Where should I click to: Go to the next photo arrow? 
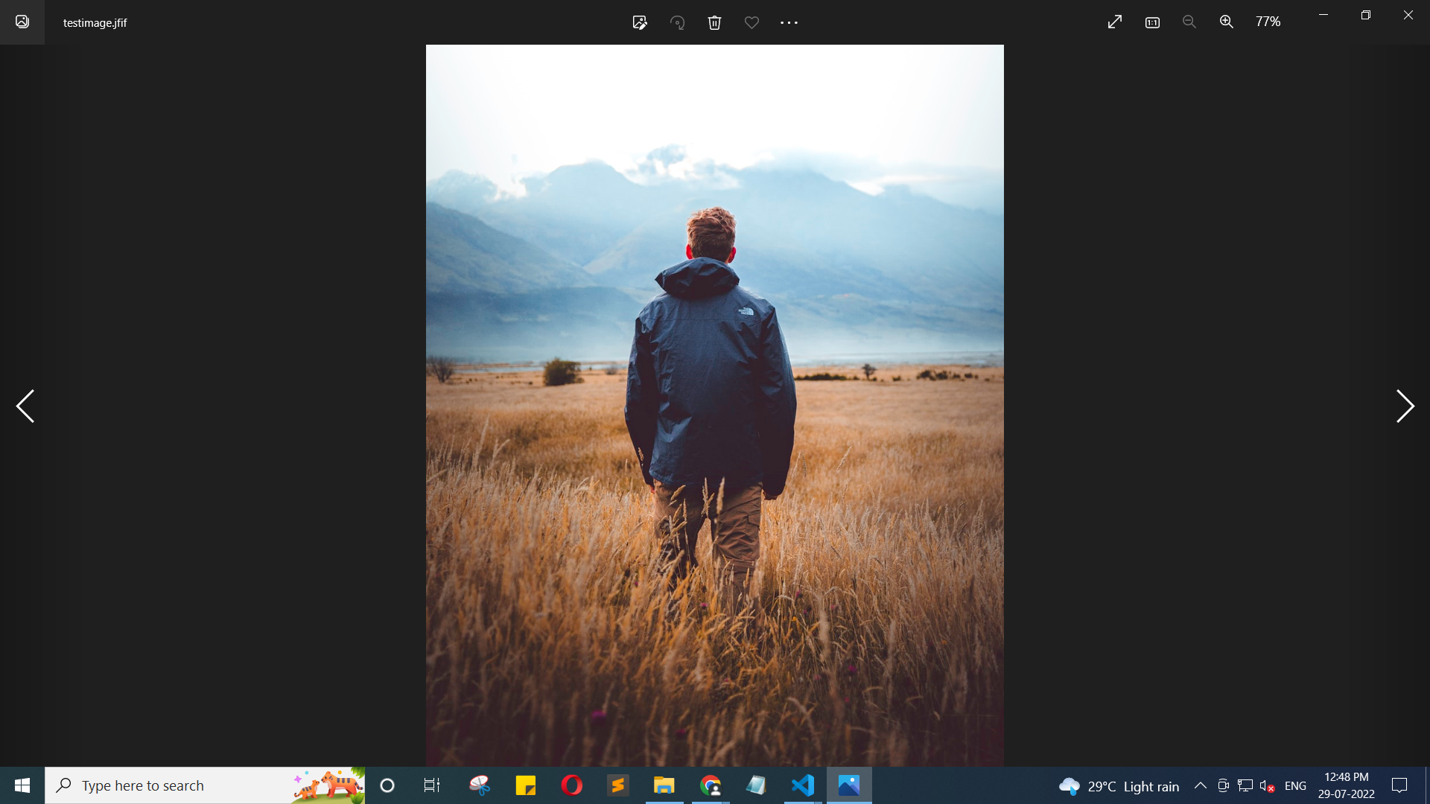click(1404, 406)
